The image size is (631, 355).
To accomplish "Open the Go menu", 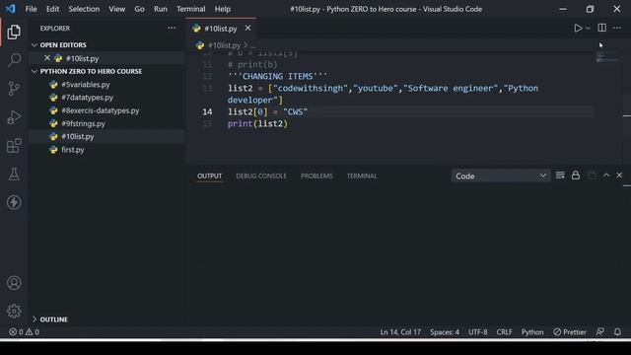I will [139, 9].
